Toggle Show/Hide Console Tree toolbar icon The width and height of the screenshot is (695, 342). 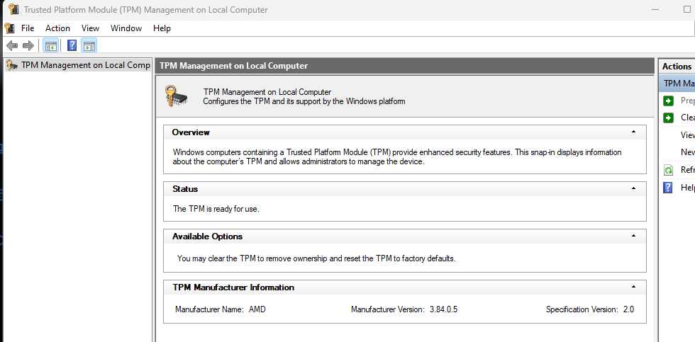pos(51,45)
